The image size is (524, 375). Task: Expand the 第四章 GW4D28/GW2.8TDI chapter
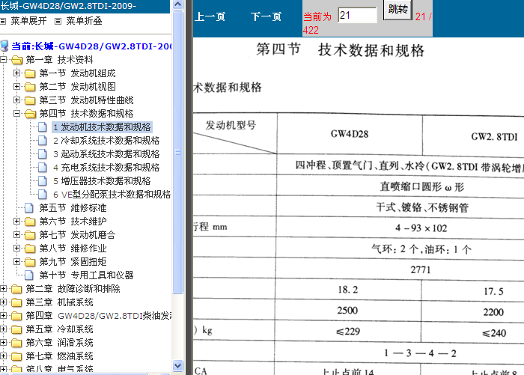(3, 316)
